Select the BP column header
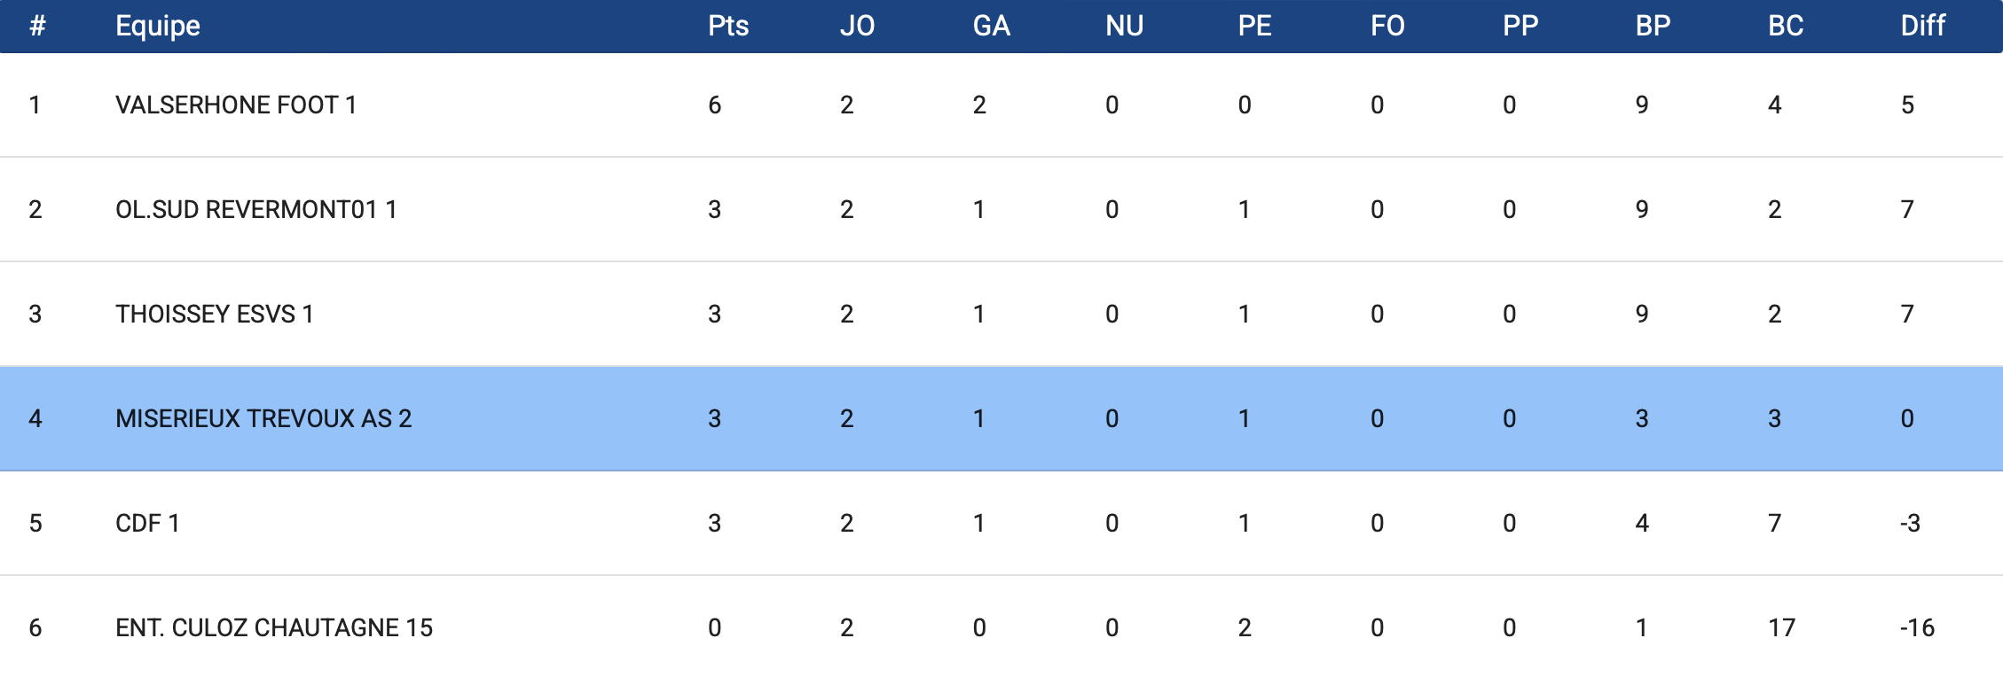The height and width of the screenshot is (677, 2003). point(1653,26)
